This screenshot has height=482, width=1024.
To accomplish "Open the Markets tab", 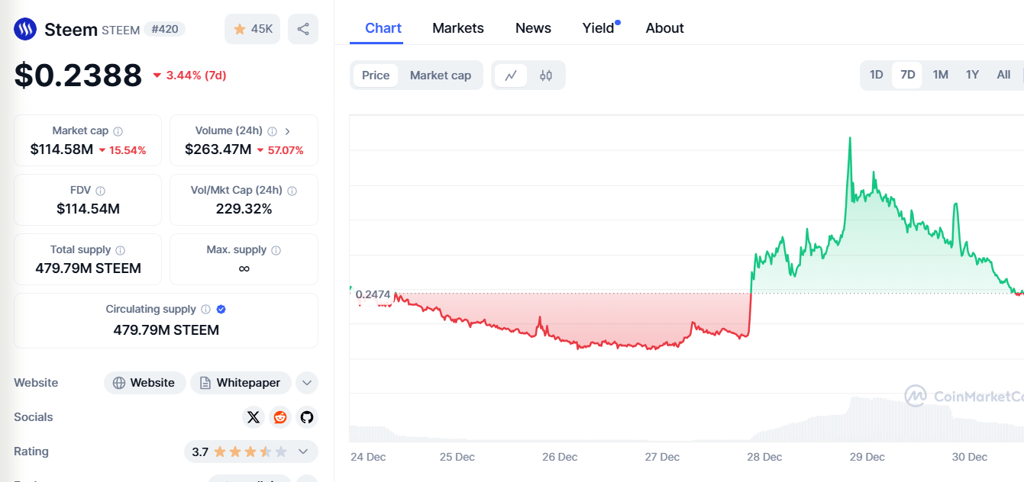I will coord(458,28).
